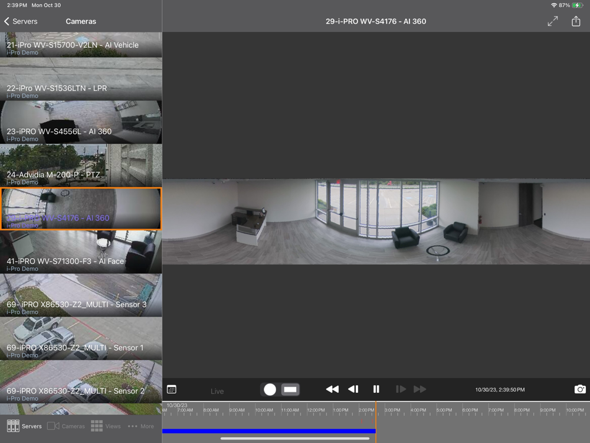This screenshot has height=443, width=590.
Task: Select camera 22-iPro WV-S1536LTN LPR
Action: [81, 79]
